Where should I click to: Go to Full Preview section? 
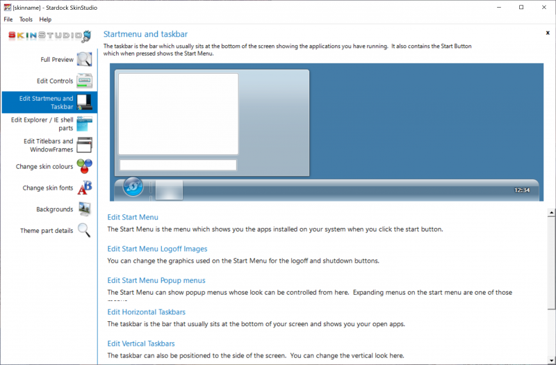click(x=57, y=60)
